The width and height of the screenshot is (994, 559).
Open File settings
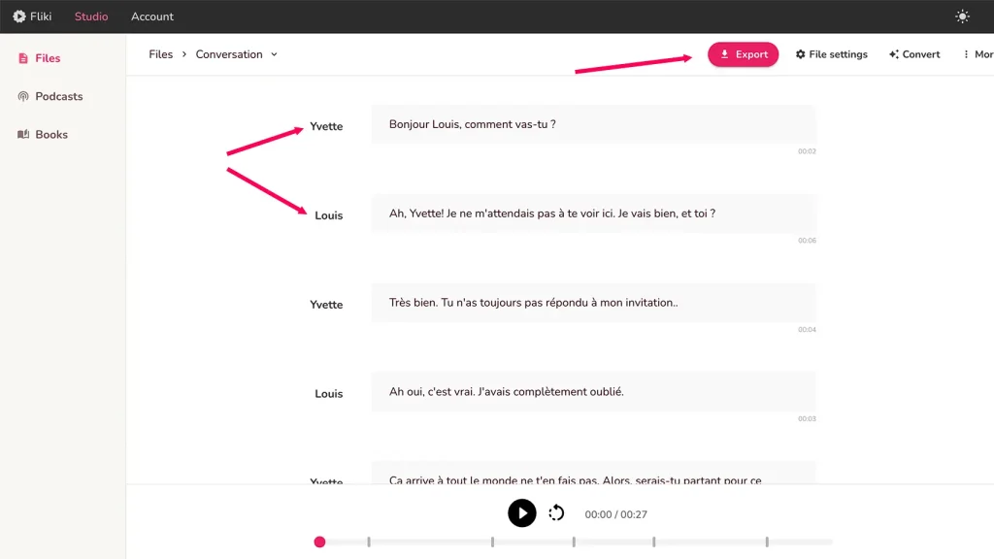tap(831, 54)
